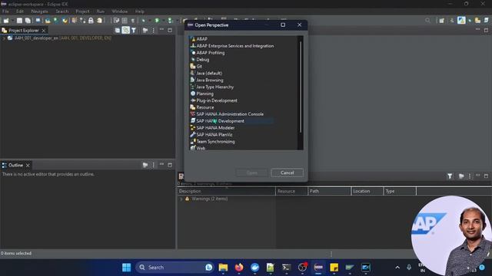Click the Type column header
Image resolution: width=492 pixels, height=276 pixels.
[400, 191]
